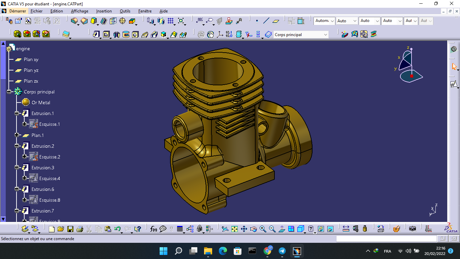Open the Fenêtre menu

pyautogui.click(x=145, y=11)
